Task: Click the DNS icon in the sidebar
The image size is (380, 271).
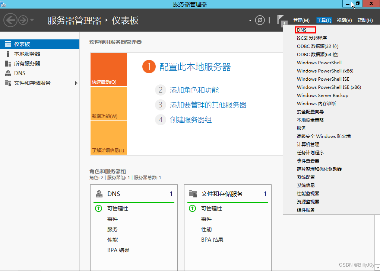Action: [x=8, y=73]
